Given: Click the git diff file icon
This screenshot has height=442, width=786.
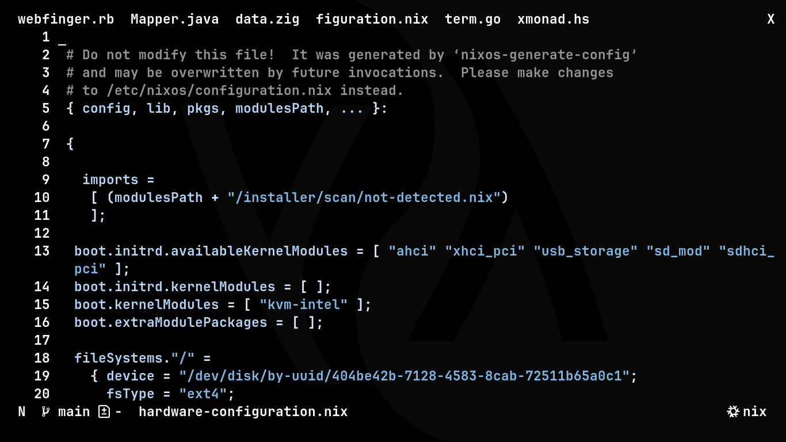Looking at the screenshot, I should click(104, 411).
